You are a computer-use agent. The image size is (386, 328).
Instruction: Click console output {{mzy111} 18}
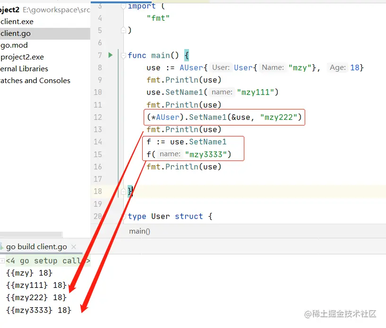pos(36,285)
